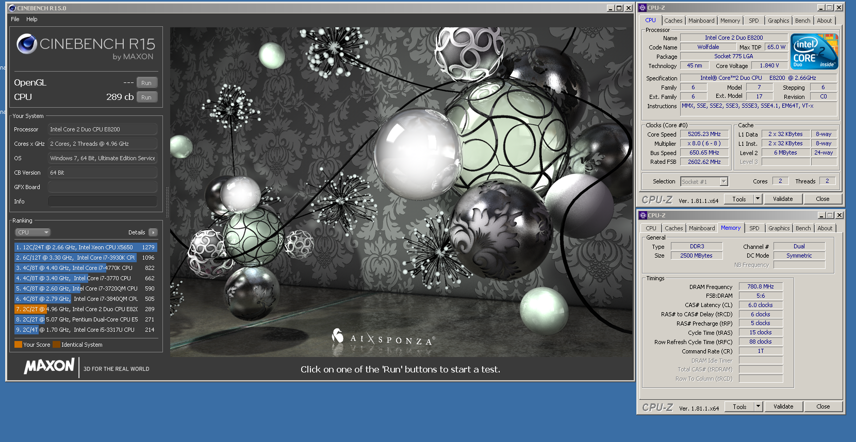Click the GFX Board field
The image size is (856, 442).
103,187
